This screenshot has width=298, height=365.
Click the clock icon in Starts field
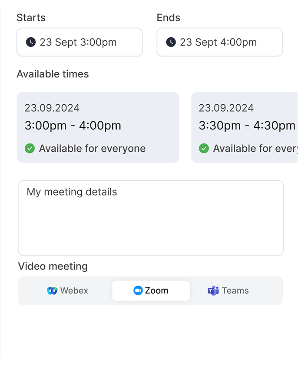31,42
